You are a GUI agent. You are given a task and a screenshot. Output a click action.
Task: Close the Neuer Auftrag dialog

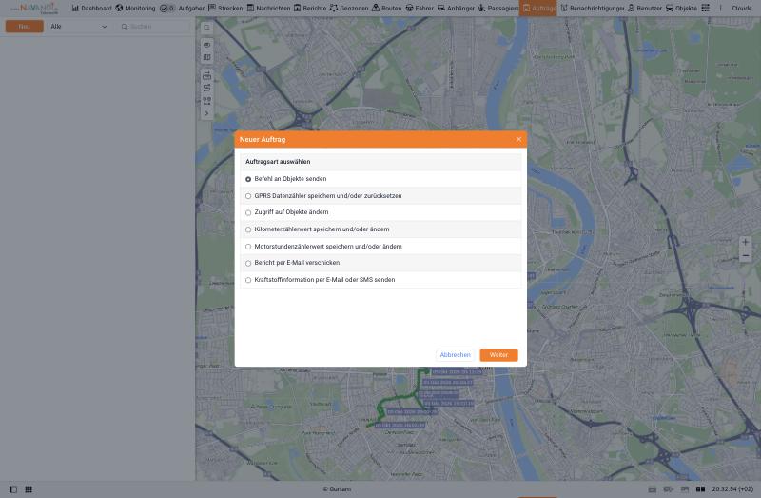(518, 139)
